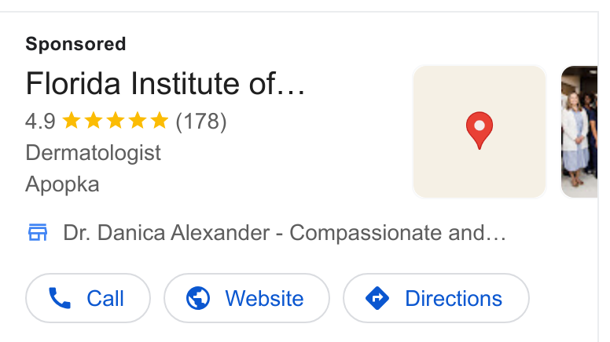Screen dimensions: 610x342
Task: Open the (178) reviews count
Action: click(201, 122)
